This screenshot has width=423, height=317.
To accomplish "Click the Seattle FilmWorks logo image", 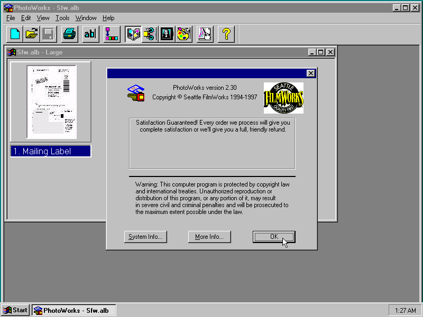I will pos(283,98).
